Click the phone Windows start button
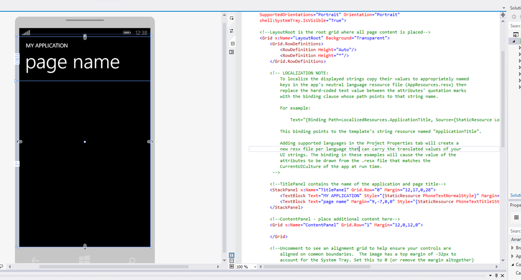 pos(84,260)
